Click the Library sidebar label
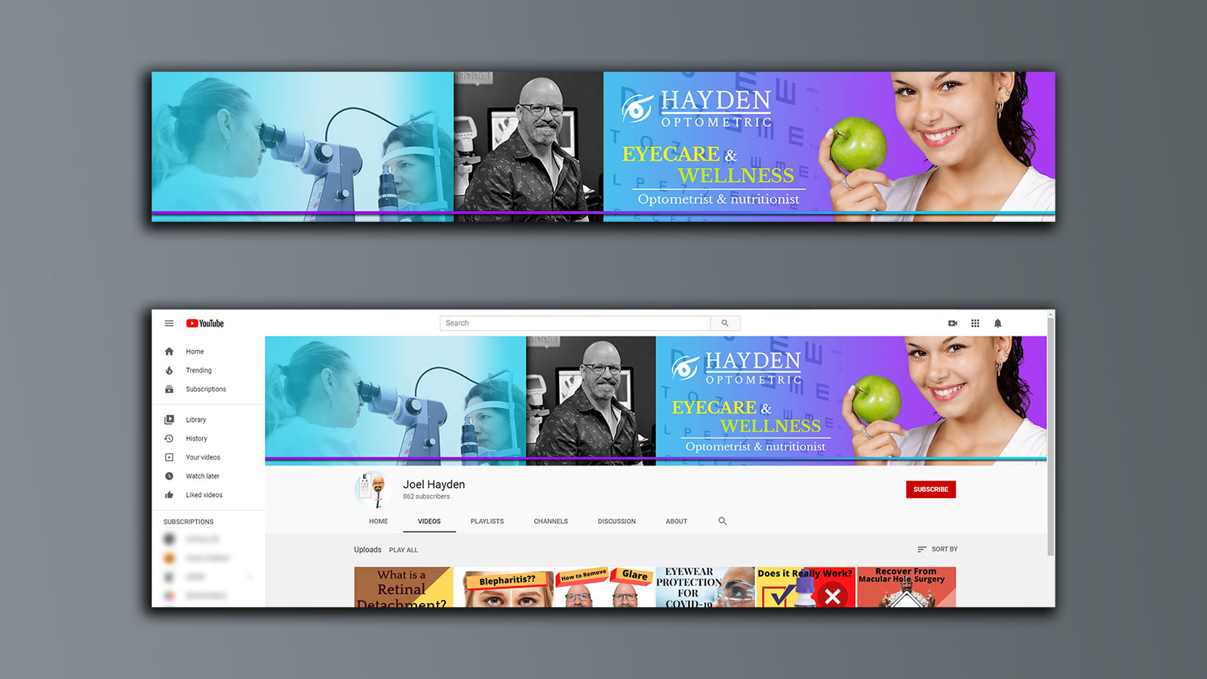The height and width of the screenshot is (679, 1207). [195, 419]
